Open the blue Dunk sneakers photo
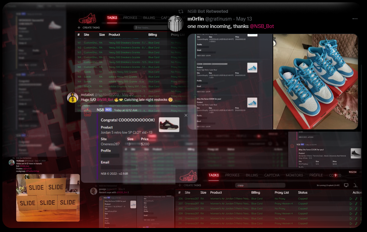The height and width of the screenshot is (232, 367). [315, 81]
